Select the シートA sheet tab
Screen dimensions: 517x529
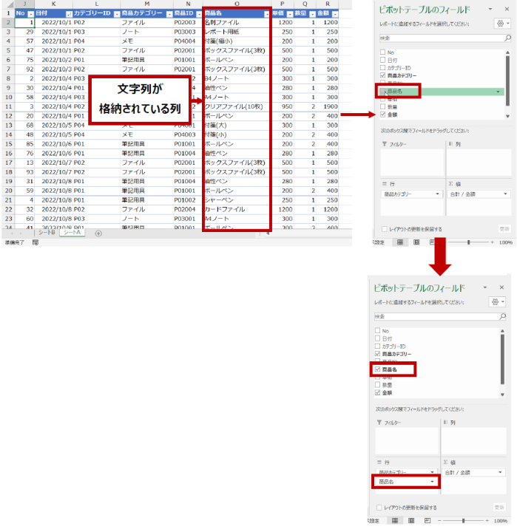pyautogui.click(x=73, y=233)
